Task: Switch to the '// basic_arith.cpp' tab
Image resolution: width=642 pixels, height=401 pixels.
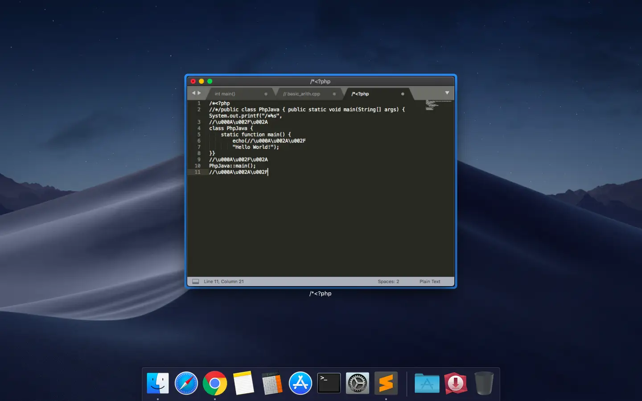Action: tap(301, 94)
